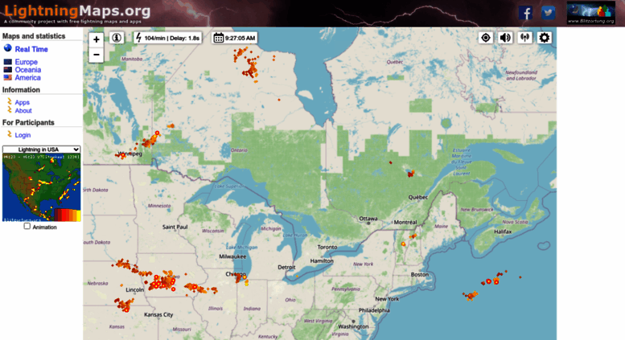Click the Philadelphia map label

tap(374, 310)
